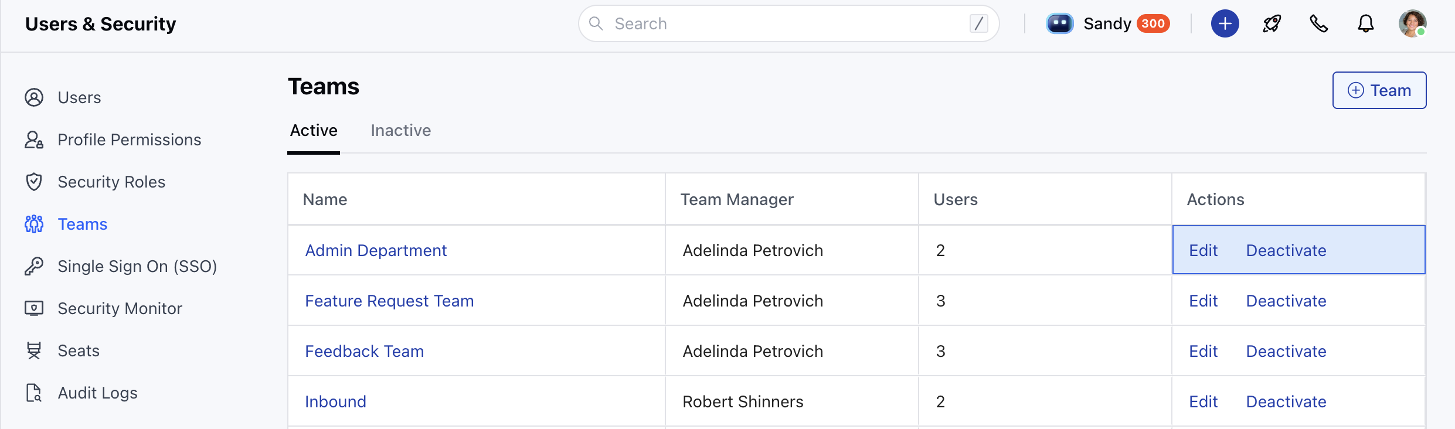1455x429 pixels.
Task: Open the Admin Department team link
Action: (x=376, y=250)
